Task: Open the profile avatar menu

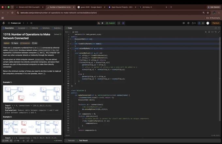Action: tap(208, 23)
